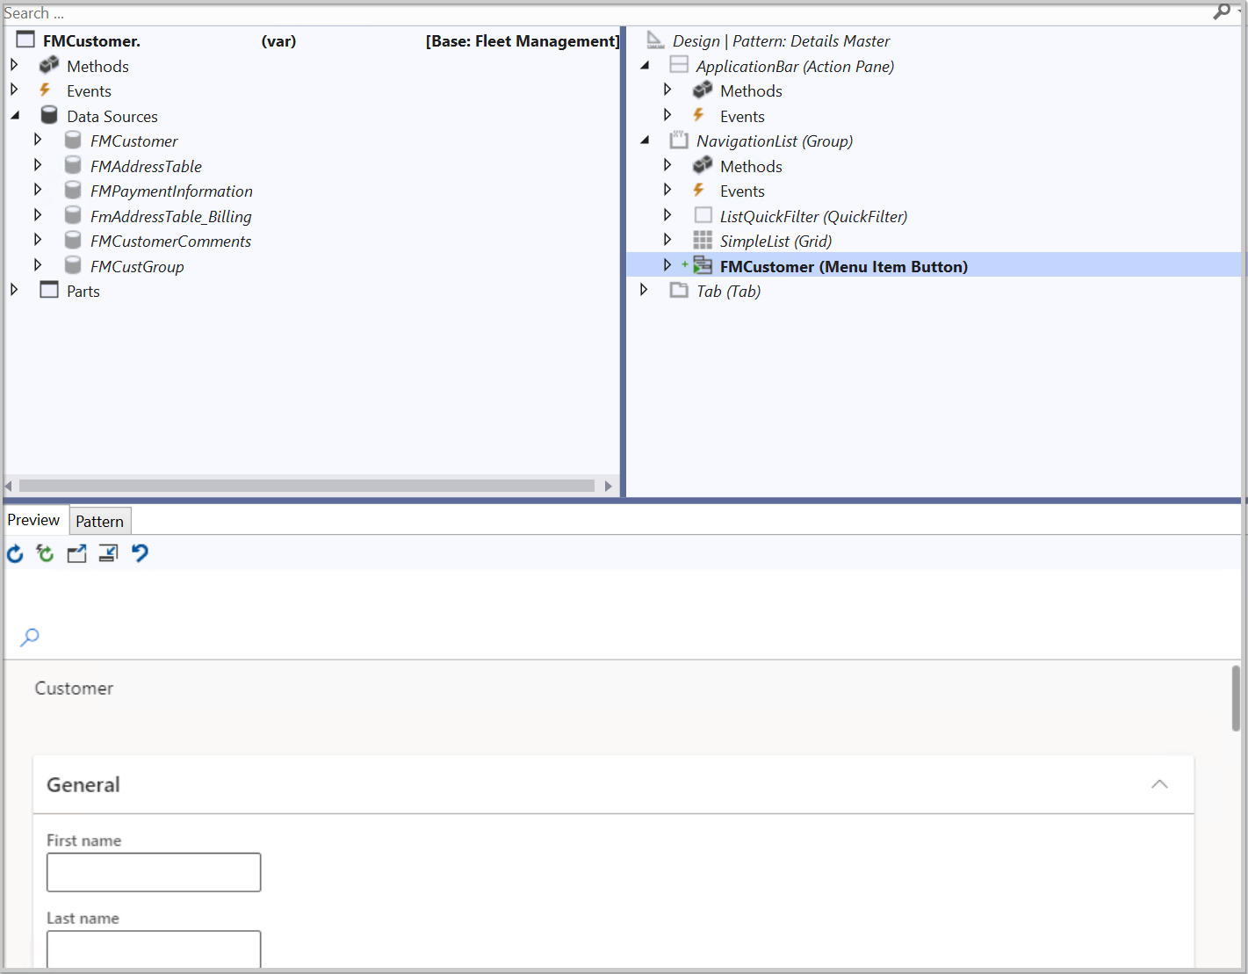Click the FMCustomer menu item button icon

[702, 266]
